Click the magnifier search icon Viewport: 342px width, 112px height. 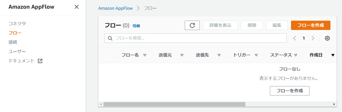point(110,38)
